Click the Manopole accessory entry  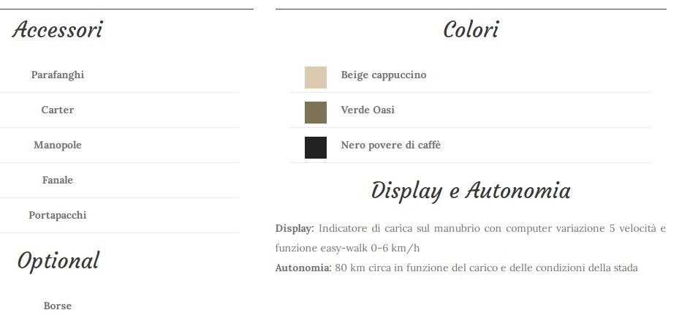click(58, 145)
